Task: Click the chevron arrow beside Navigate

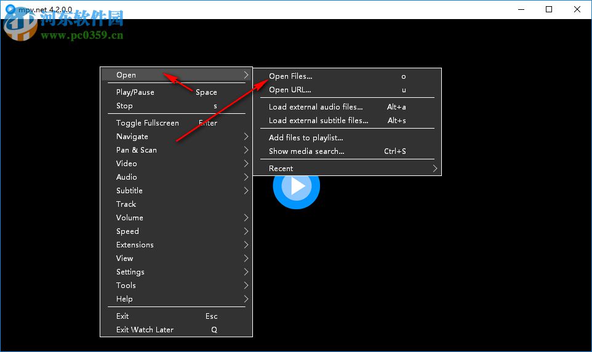Action: pyautogui.click(x=246, y=137)
